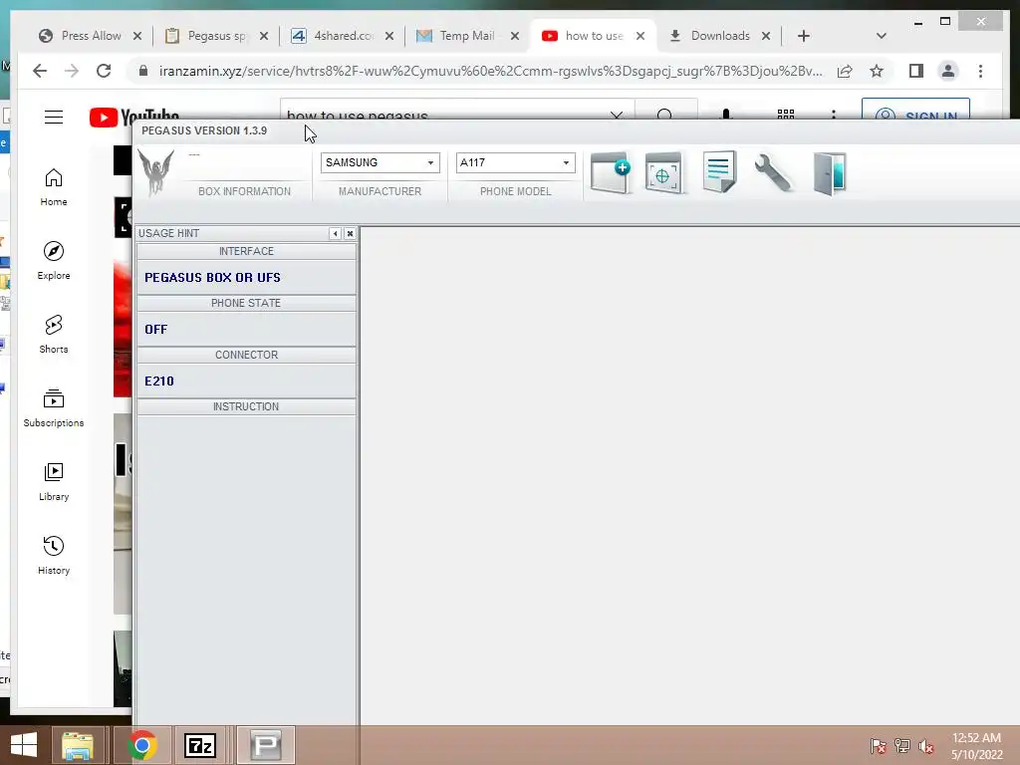1020x765 pixels.
Task: Click the Pegasus winged horse logo
Action: pyautogui.click(x=156, y=172)
